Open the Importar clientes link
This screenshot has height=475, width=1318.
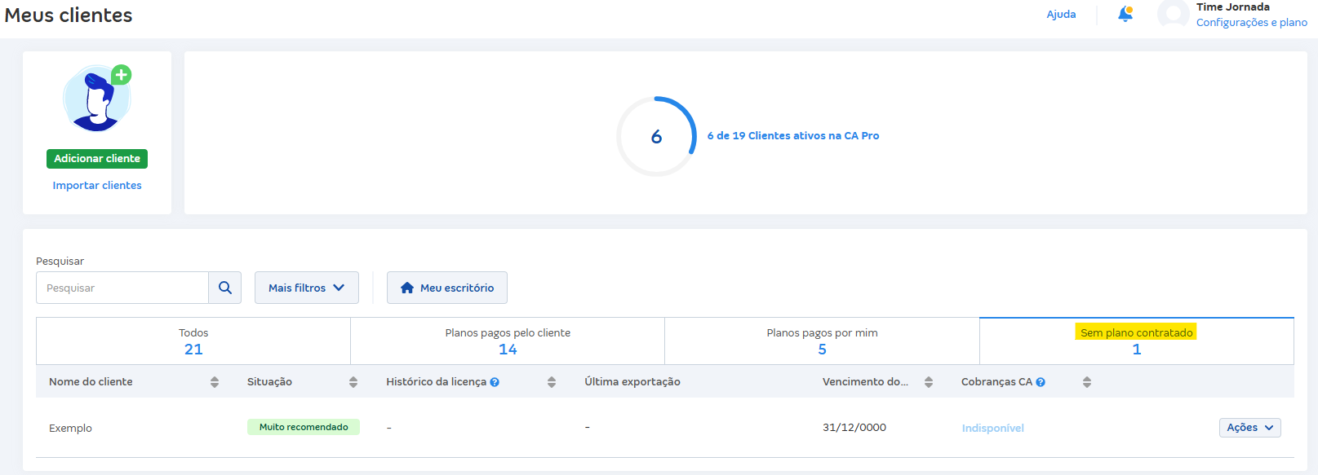[x=97, y=186]
